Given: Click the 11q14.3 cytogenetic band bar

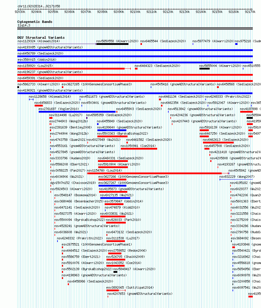Looking at the screenshot, I should 135,28.
